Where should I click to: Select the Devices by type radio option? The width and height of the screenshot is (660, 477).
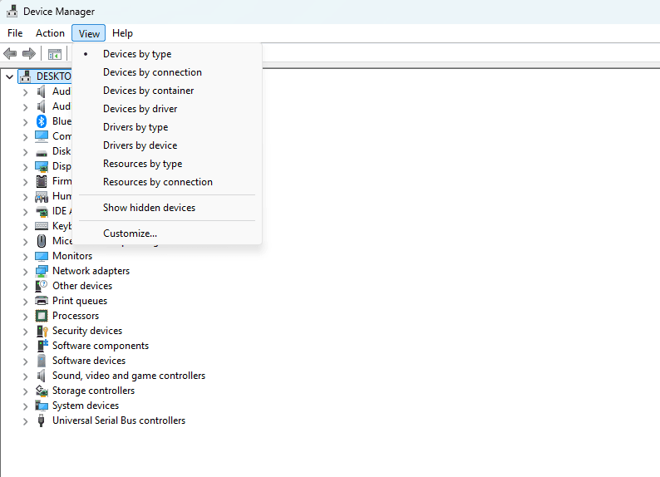[167, 54]
